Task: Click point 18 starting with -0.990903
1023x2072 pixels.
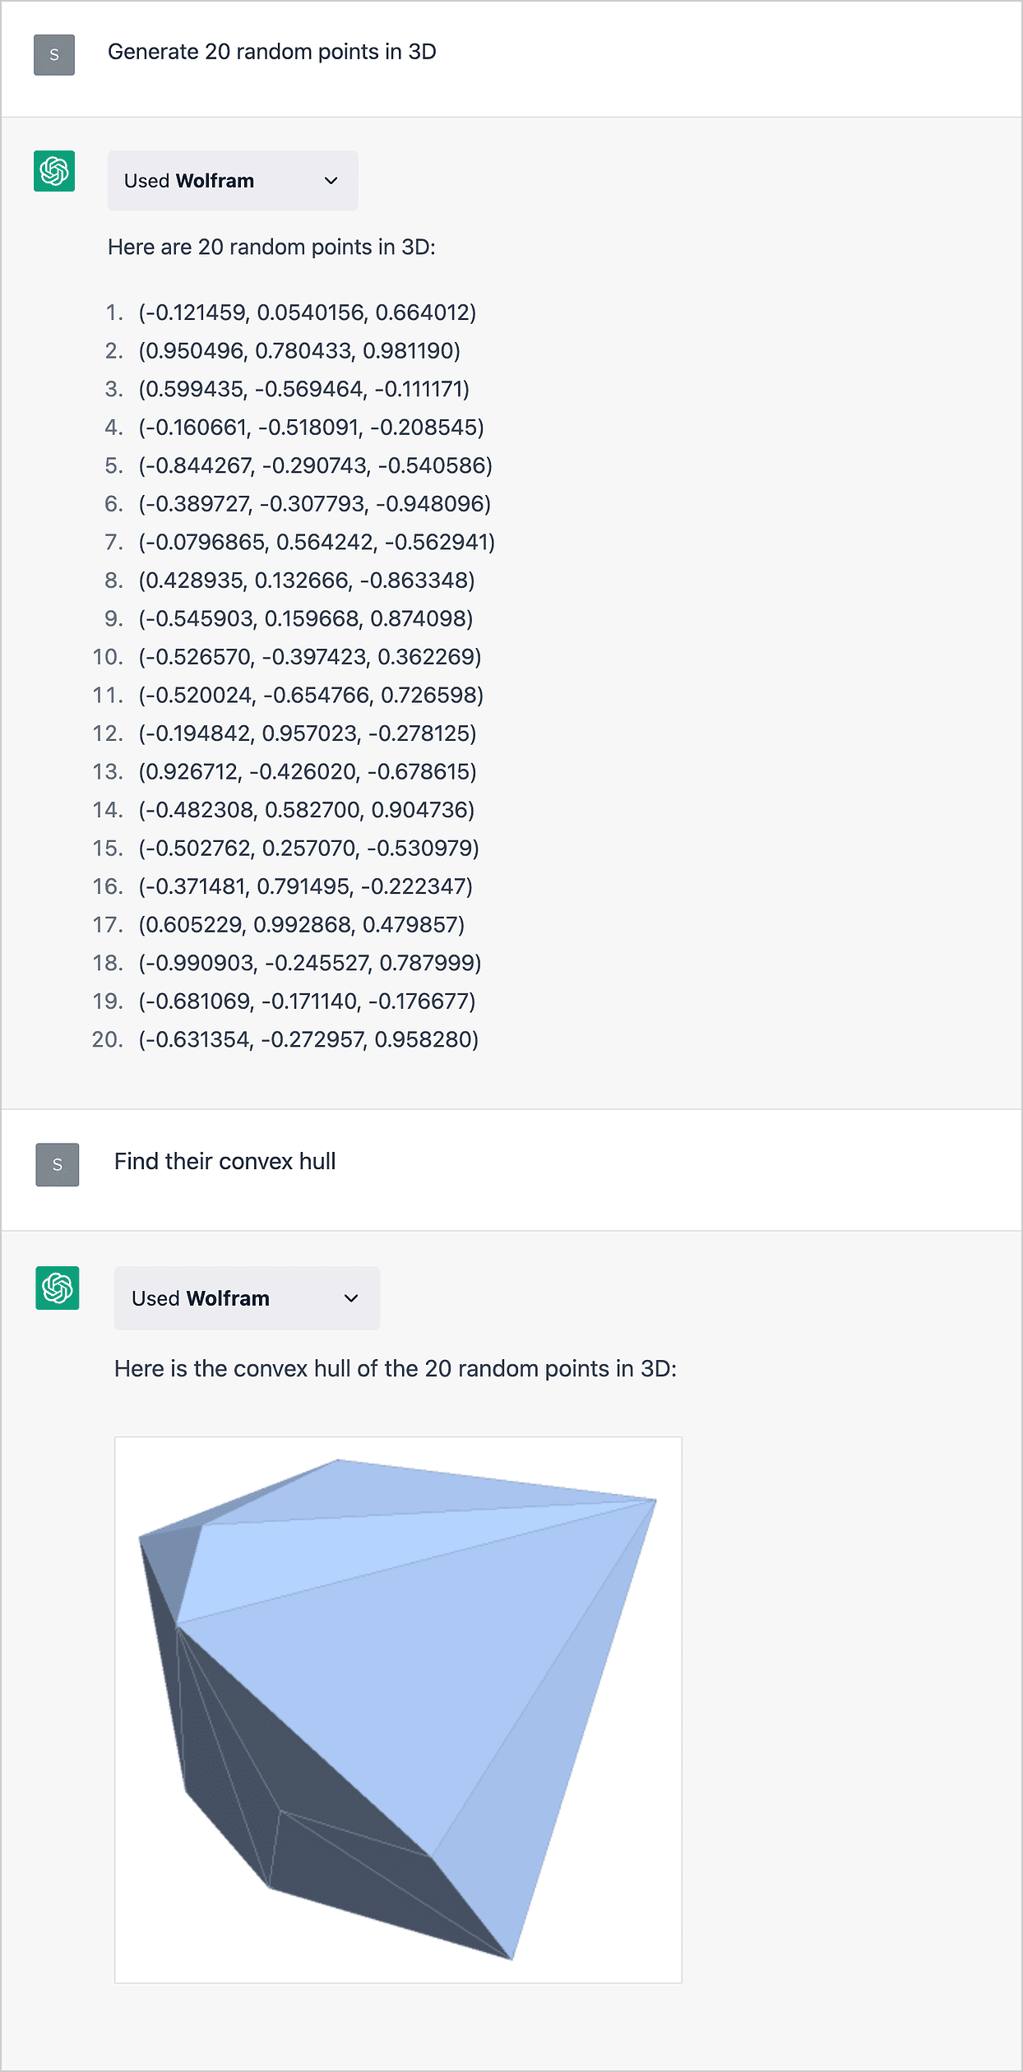Action: (x=309, y=963)
